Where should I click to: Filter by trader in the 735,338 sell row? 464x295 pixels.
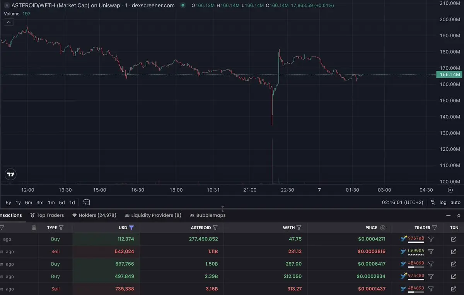(431, 289)
